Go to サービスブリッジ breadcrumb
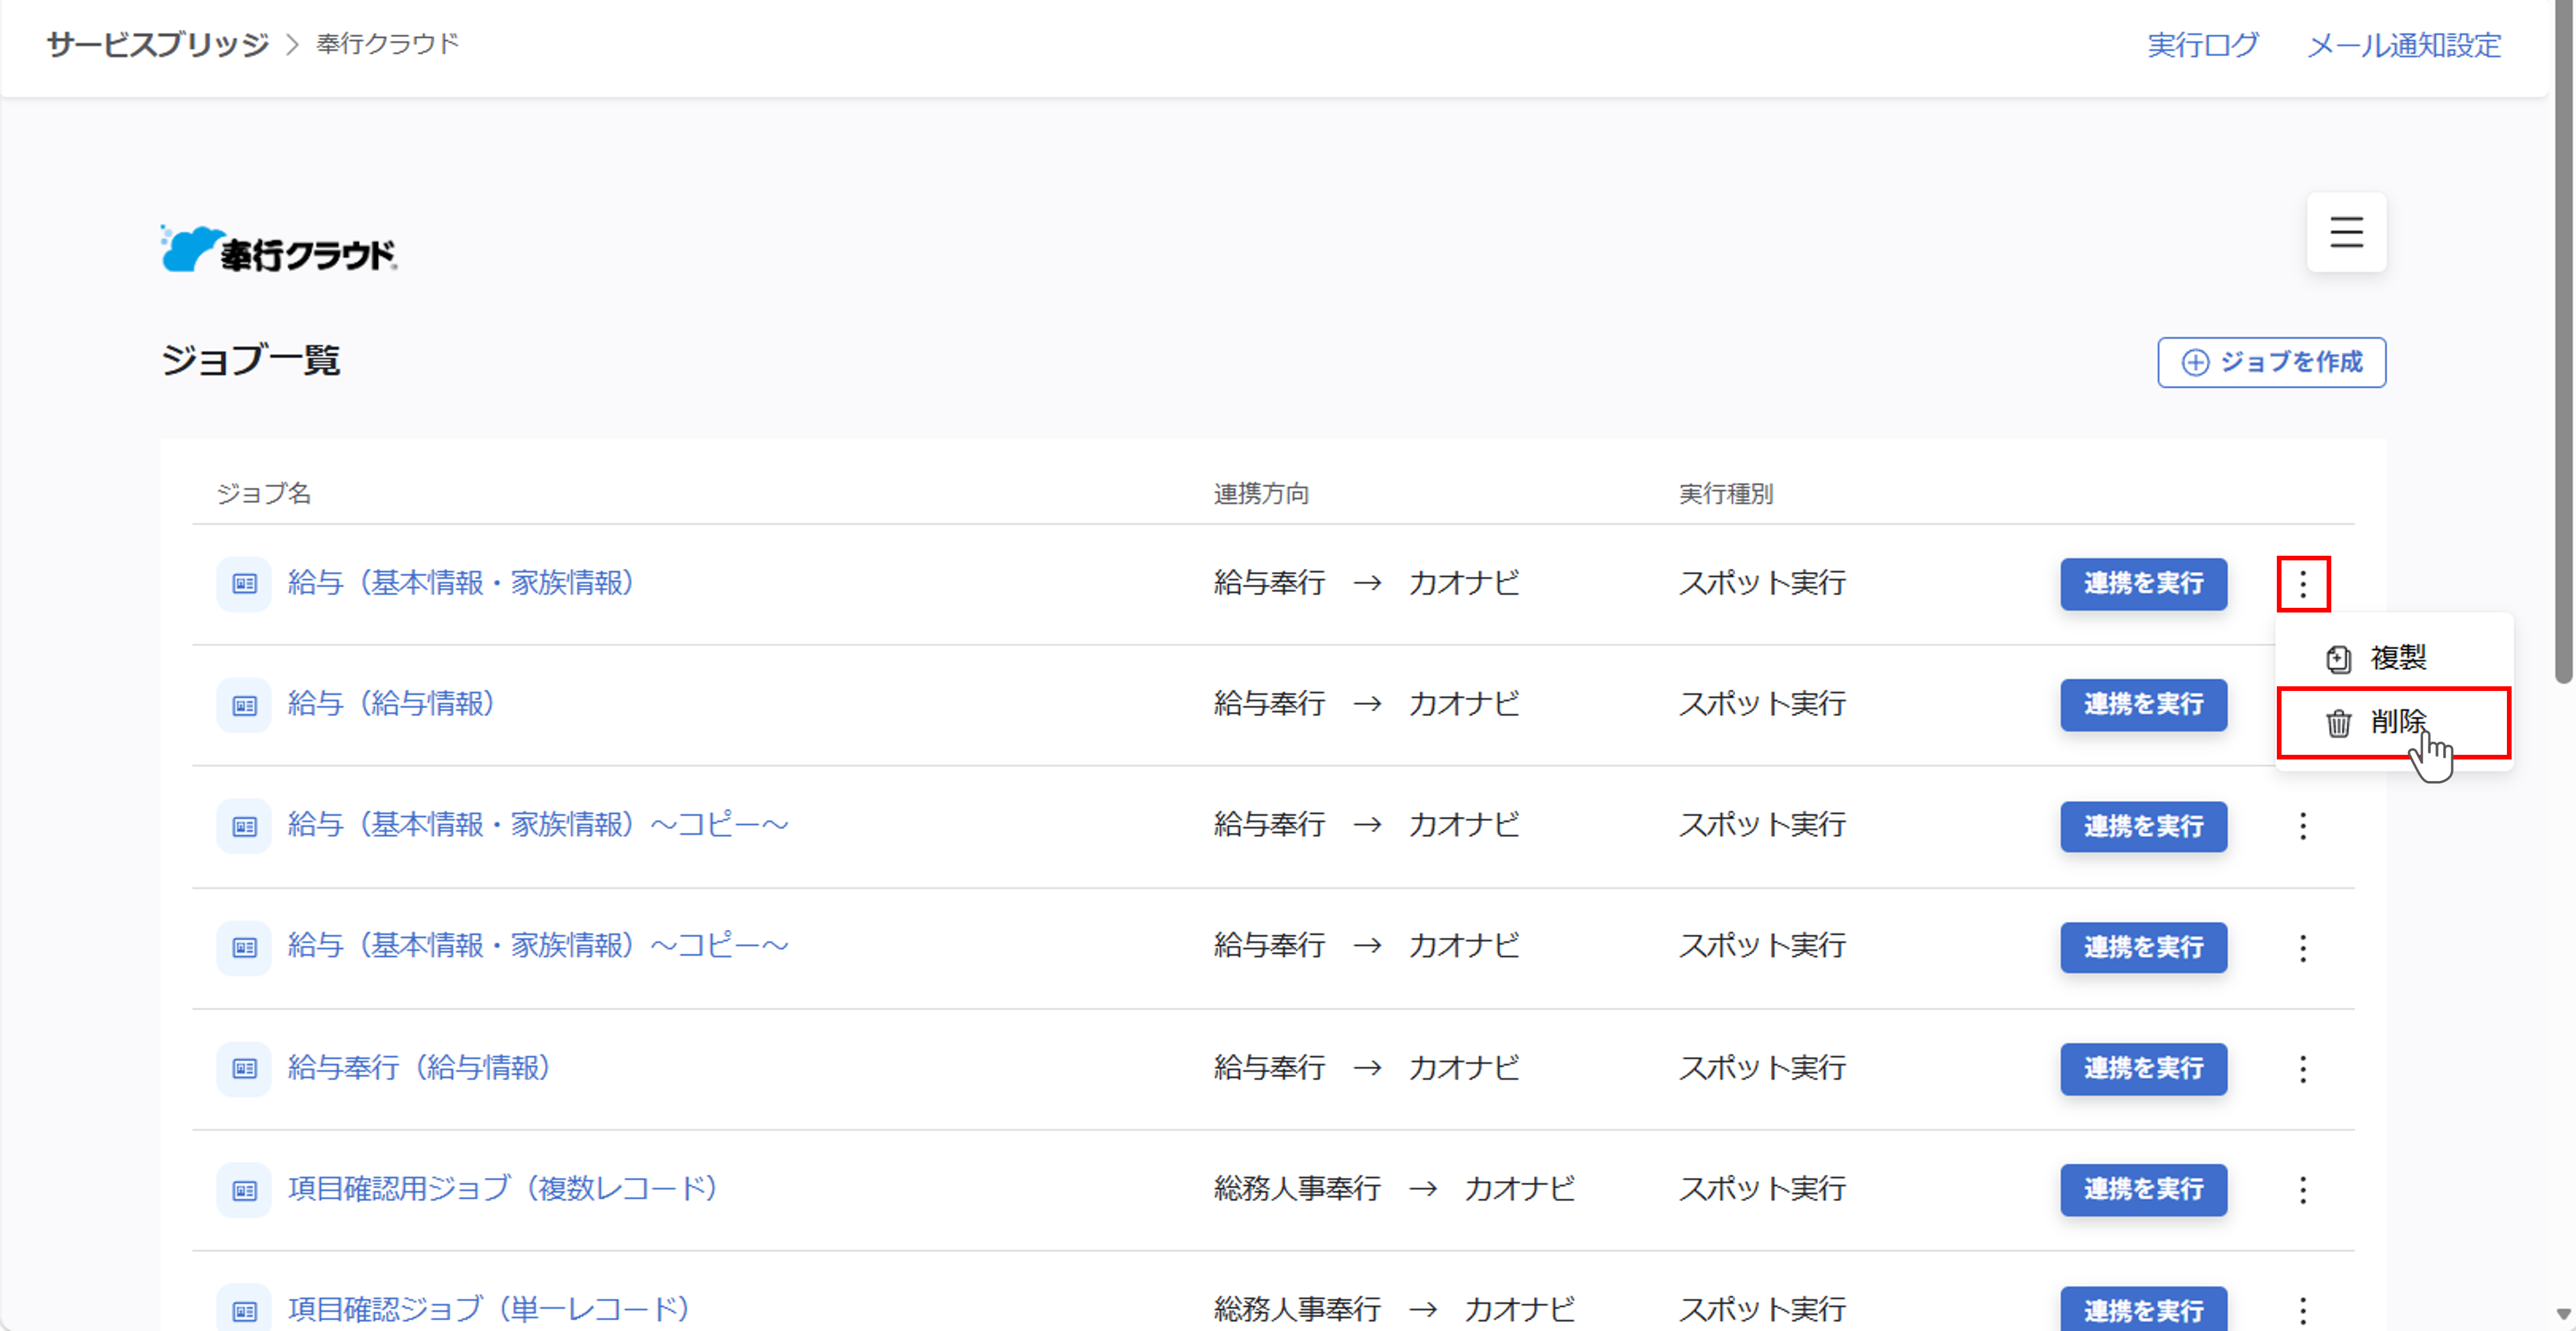 pos(158,44)
